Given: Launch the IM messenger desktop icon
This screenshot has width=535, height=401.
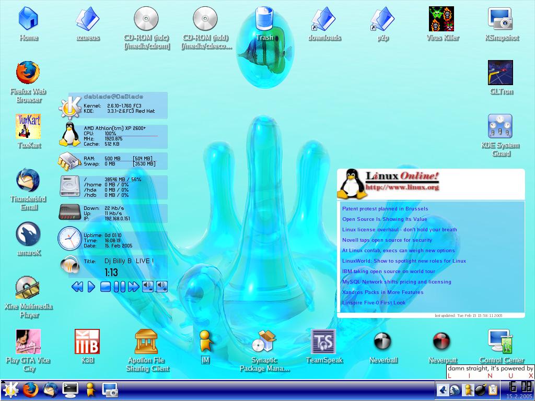Looking at the screenshot, I should pyautogui.click(x=205, y=341).
